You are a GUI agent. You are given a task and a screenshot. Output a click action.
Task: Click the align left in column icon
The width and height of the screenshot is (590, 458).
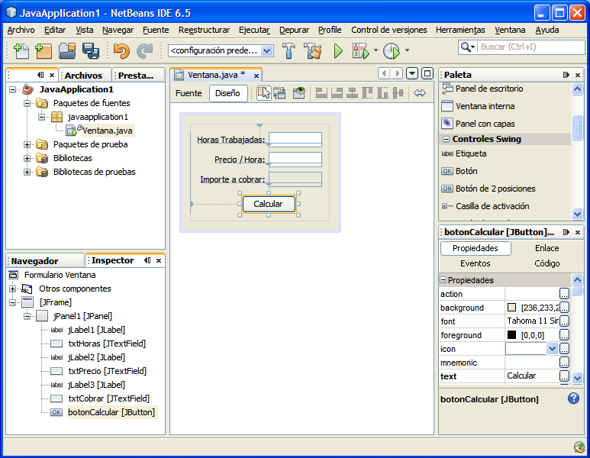tap(321, 93)
